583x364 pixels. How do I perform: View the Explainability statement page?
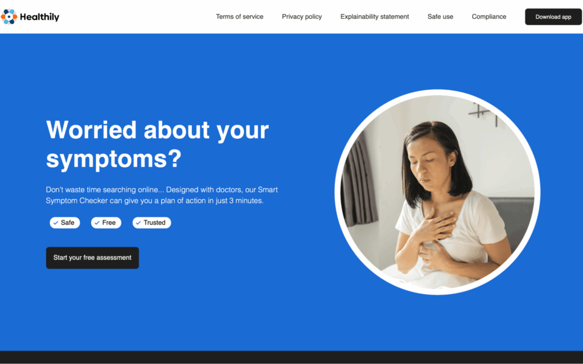coord(375,16)
